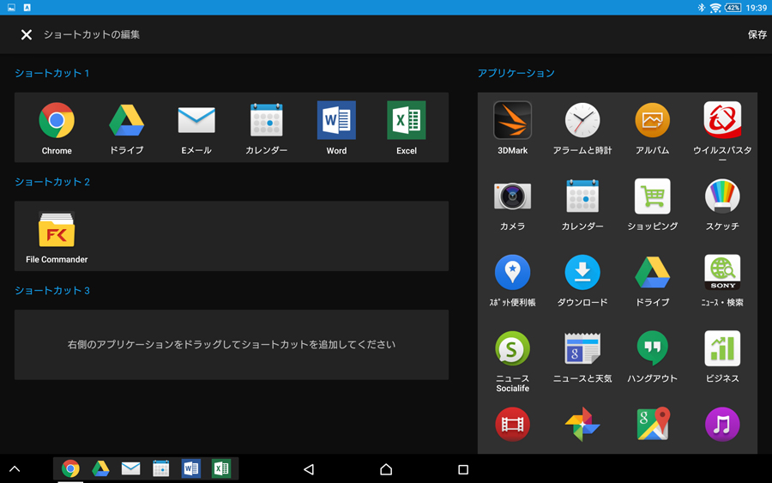772x483 pixels.
Task: Open recent apps with square button
Action: click(463, 469)
